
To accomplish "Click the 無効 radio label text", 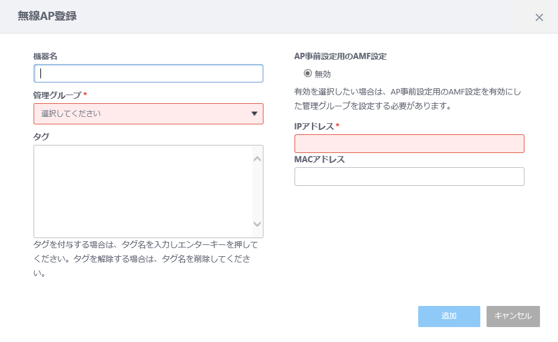I will tap(322, 74).
